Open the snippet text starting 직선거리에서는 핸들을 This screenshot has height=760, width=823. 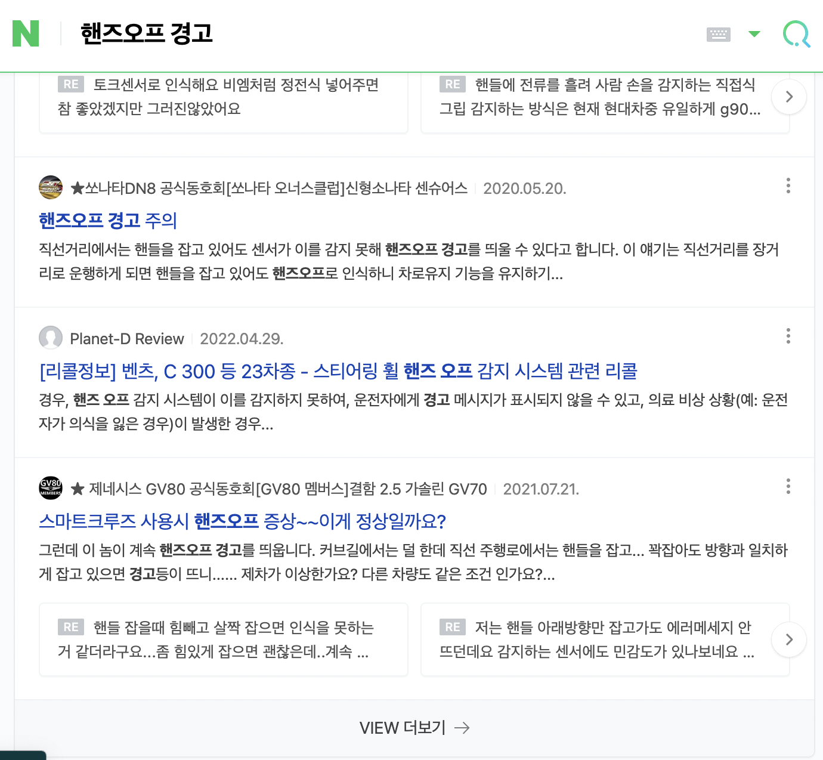409,261
